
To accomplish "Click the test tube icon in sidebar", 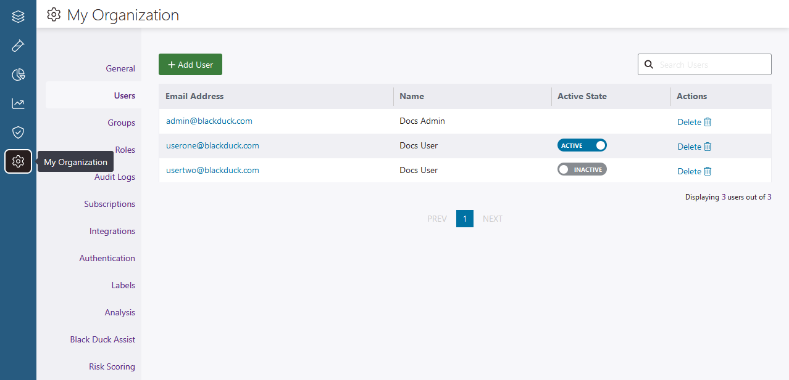I will pyautogui.click(x=18, y=46).
